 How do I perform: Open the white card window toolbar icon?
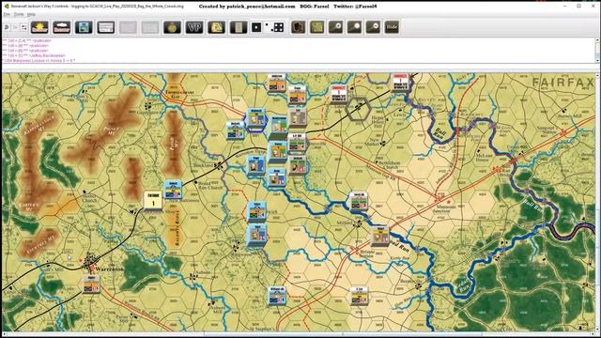click(x=106, y=27)
